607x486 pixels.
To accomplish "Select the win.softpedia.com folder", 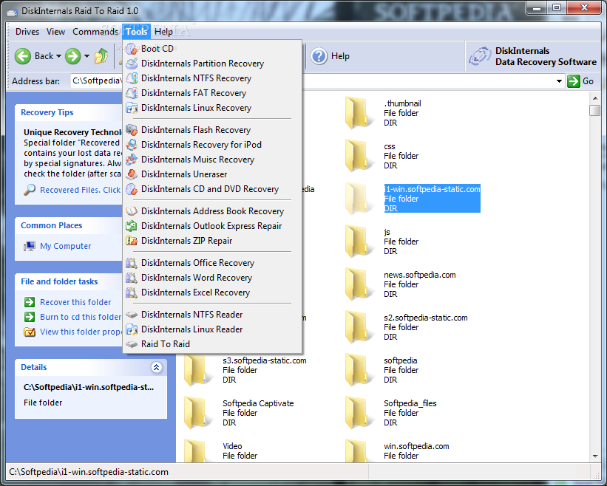I will pos(396,451).
